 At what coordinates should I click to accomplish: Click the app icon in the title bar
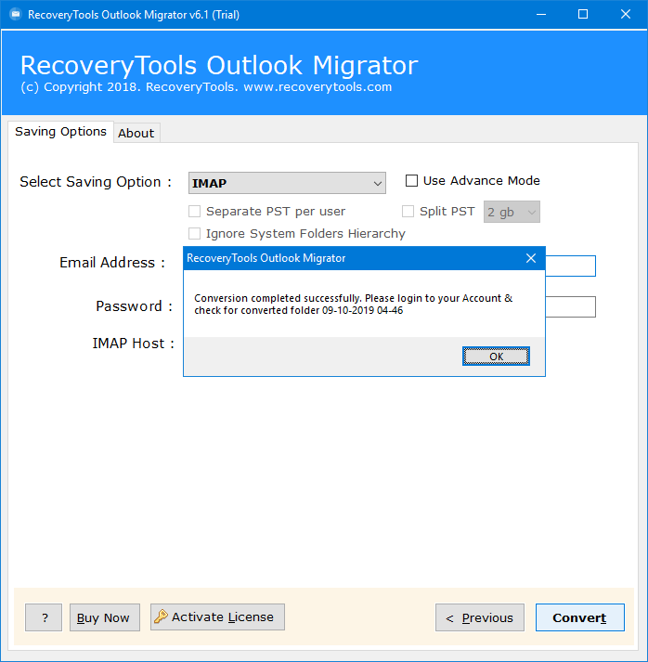pyautogui.click(x=16, y=14)
